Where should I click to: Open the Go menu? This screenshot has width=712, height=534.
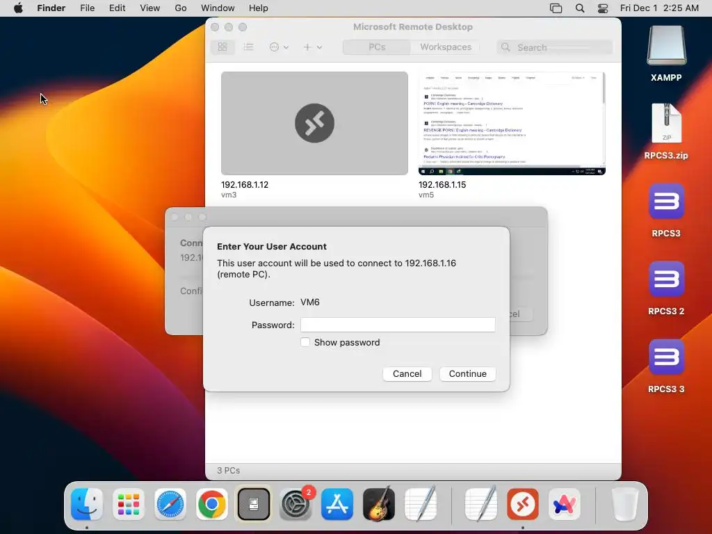pyautogui.click(x=181, y=8)
